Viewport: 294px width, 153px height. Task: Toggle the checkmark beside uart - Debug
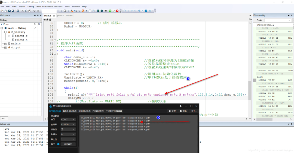click(35, 28)
